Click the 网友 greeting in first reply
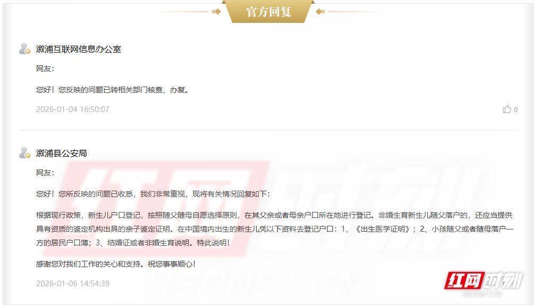 point(45,69)
